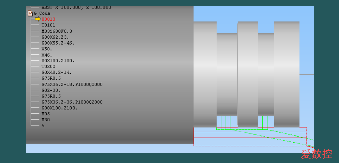Click the green toolpath lines under first groove
339x163 pixels.
pos(226,122)
